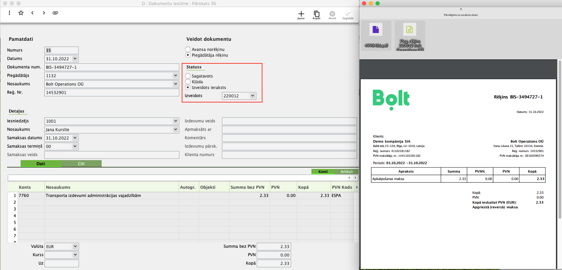Viewport: 562px width, 270px height.
Task: Set status to Sagatavots
Action: (188, 76)
